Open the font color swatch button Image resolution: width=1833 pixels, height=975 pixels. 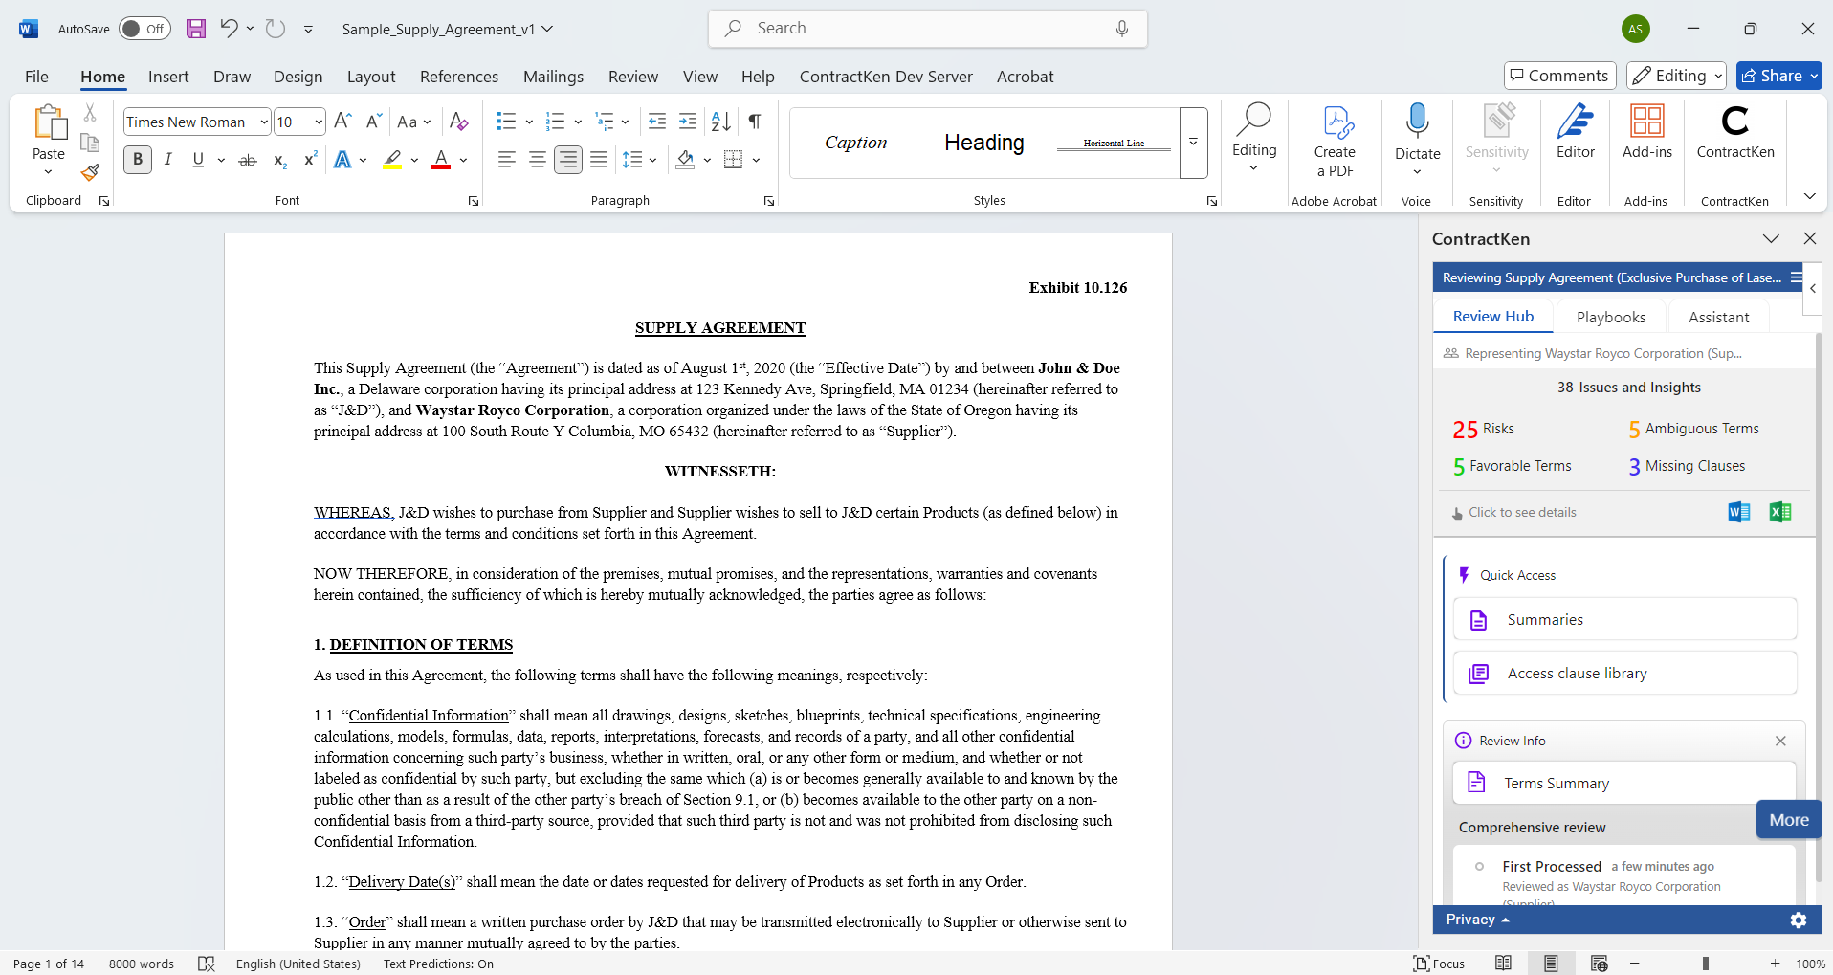(x=441, y=160)
